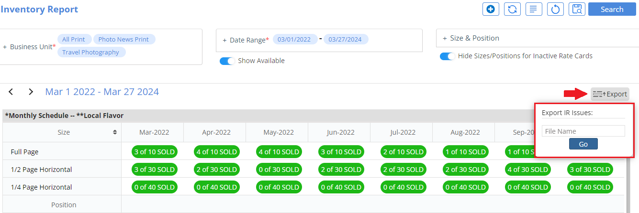
Task: Click the saved search disk icon
Action: tap(577, 9)
